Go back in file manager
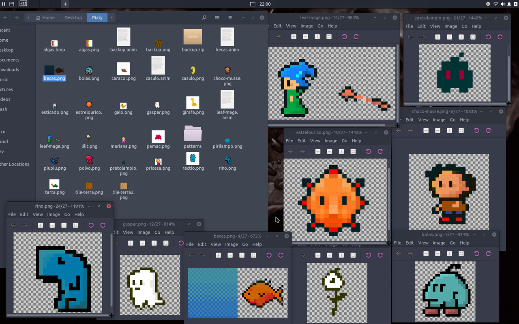This screenshot has width=519, height=324. (x=4, y=17)
